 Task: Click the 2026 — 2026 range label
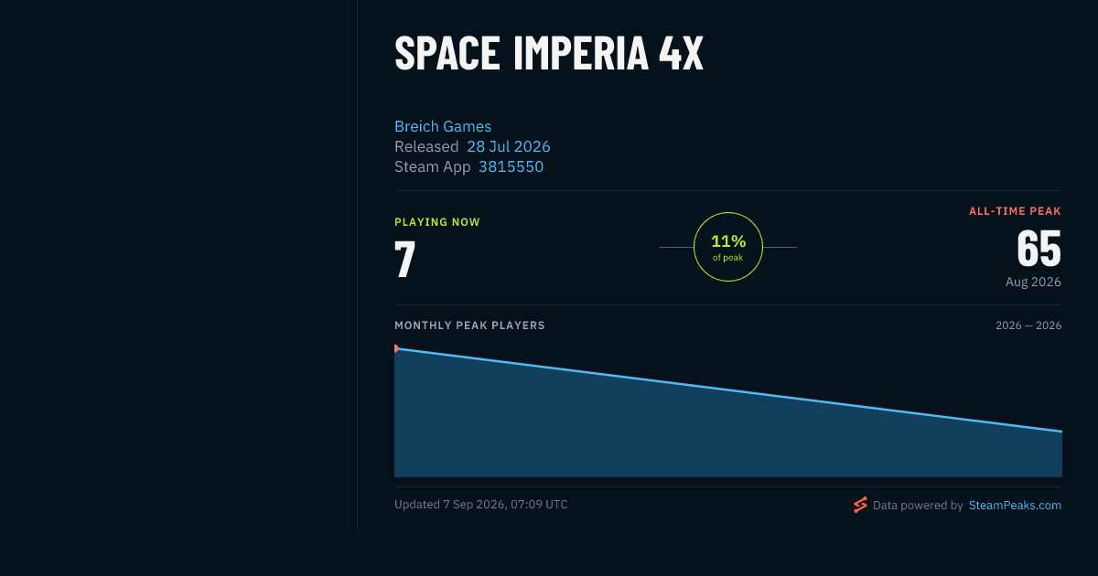(1028, 325)
